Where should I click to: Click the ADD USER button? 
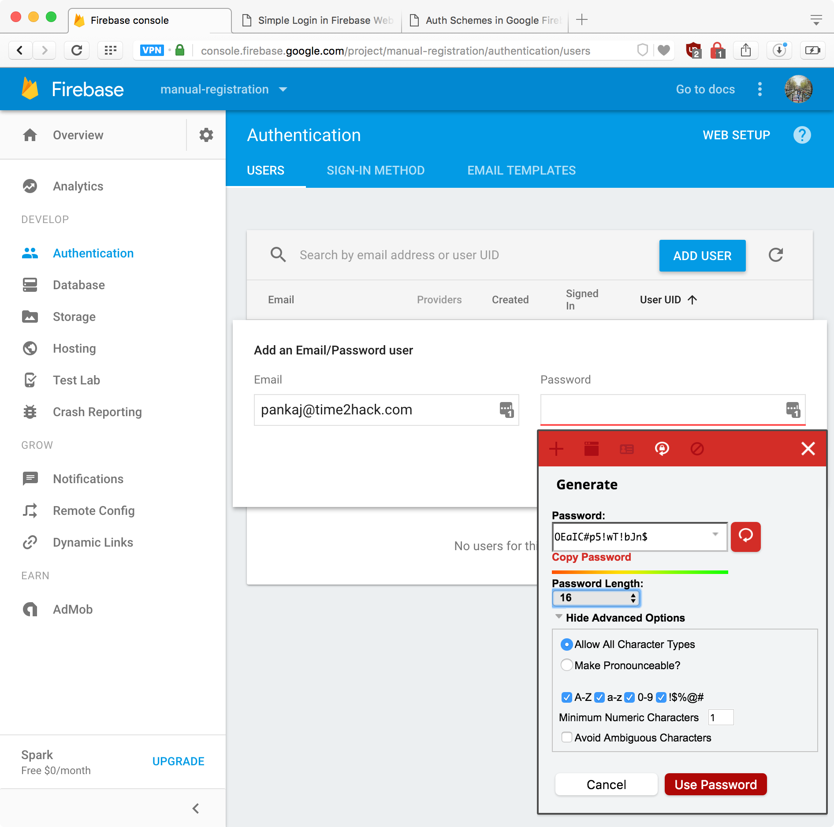[x=702, y=256]
